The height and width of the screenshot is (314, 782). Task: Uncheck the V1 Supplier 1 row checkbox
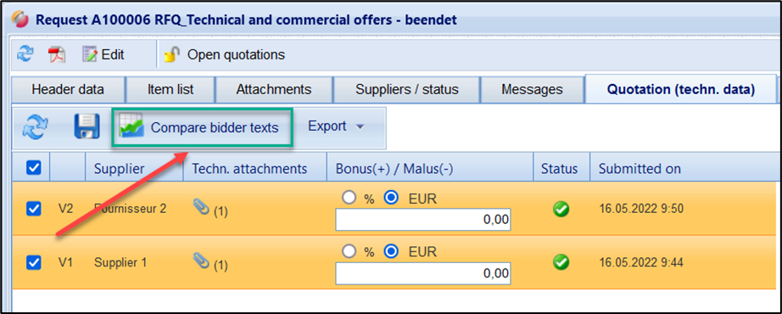pos(33,261)
